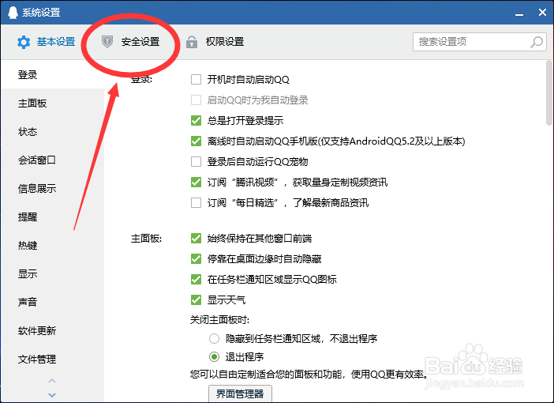554x403 pixels.
Task: Uncheck 始终保持在其他窗口前端
Action: click(196, 238)
